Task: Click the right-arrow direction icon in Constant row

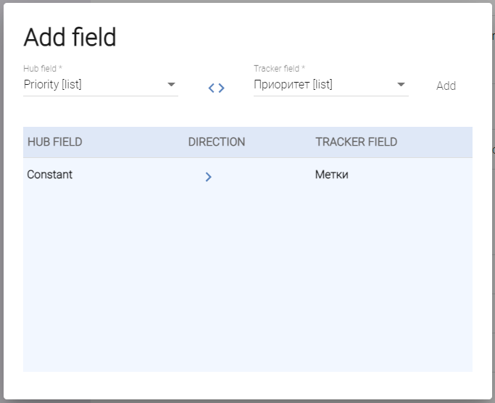Action: pos(208,176)
